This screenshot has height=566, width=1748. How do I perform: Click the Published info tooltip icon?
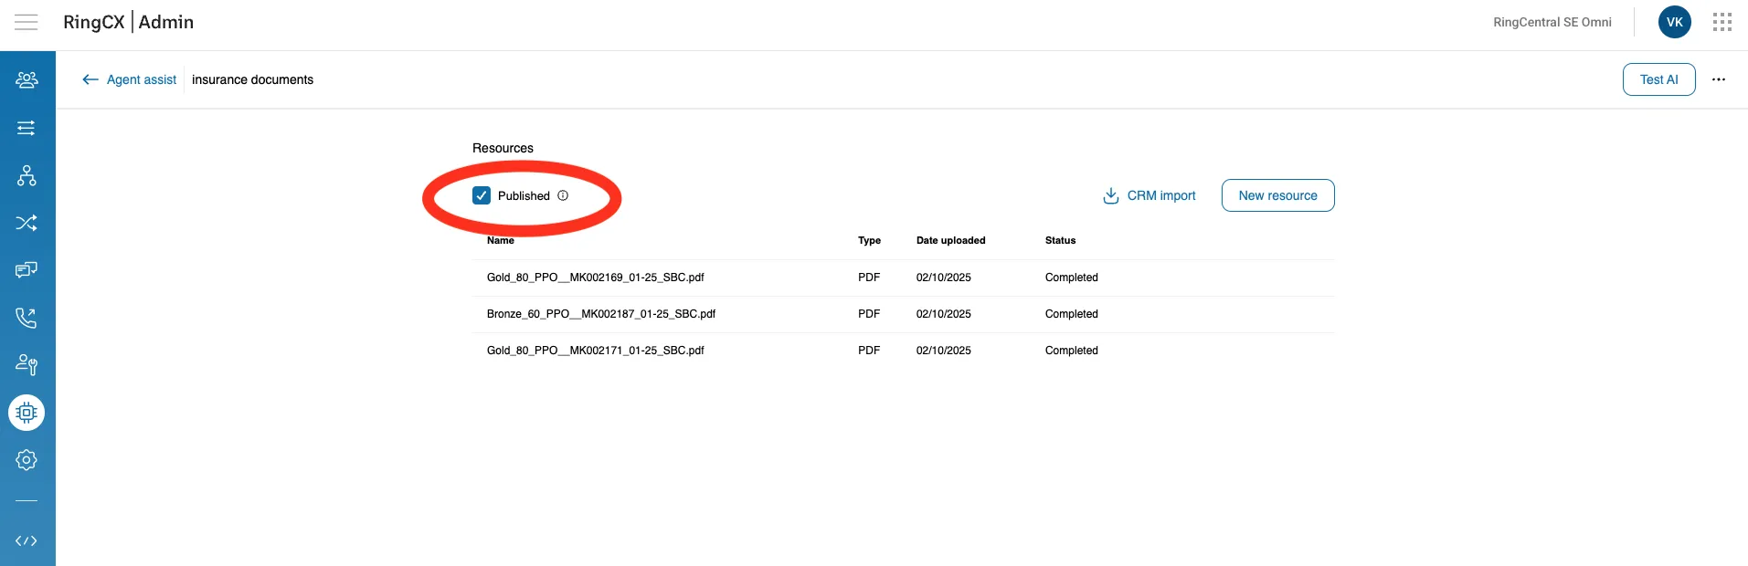563,195
